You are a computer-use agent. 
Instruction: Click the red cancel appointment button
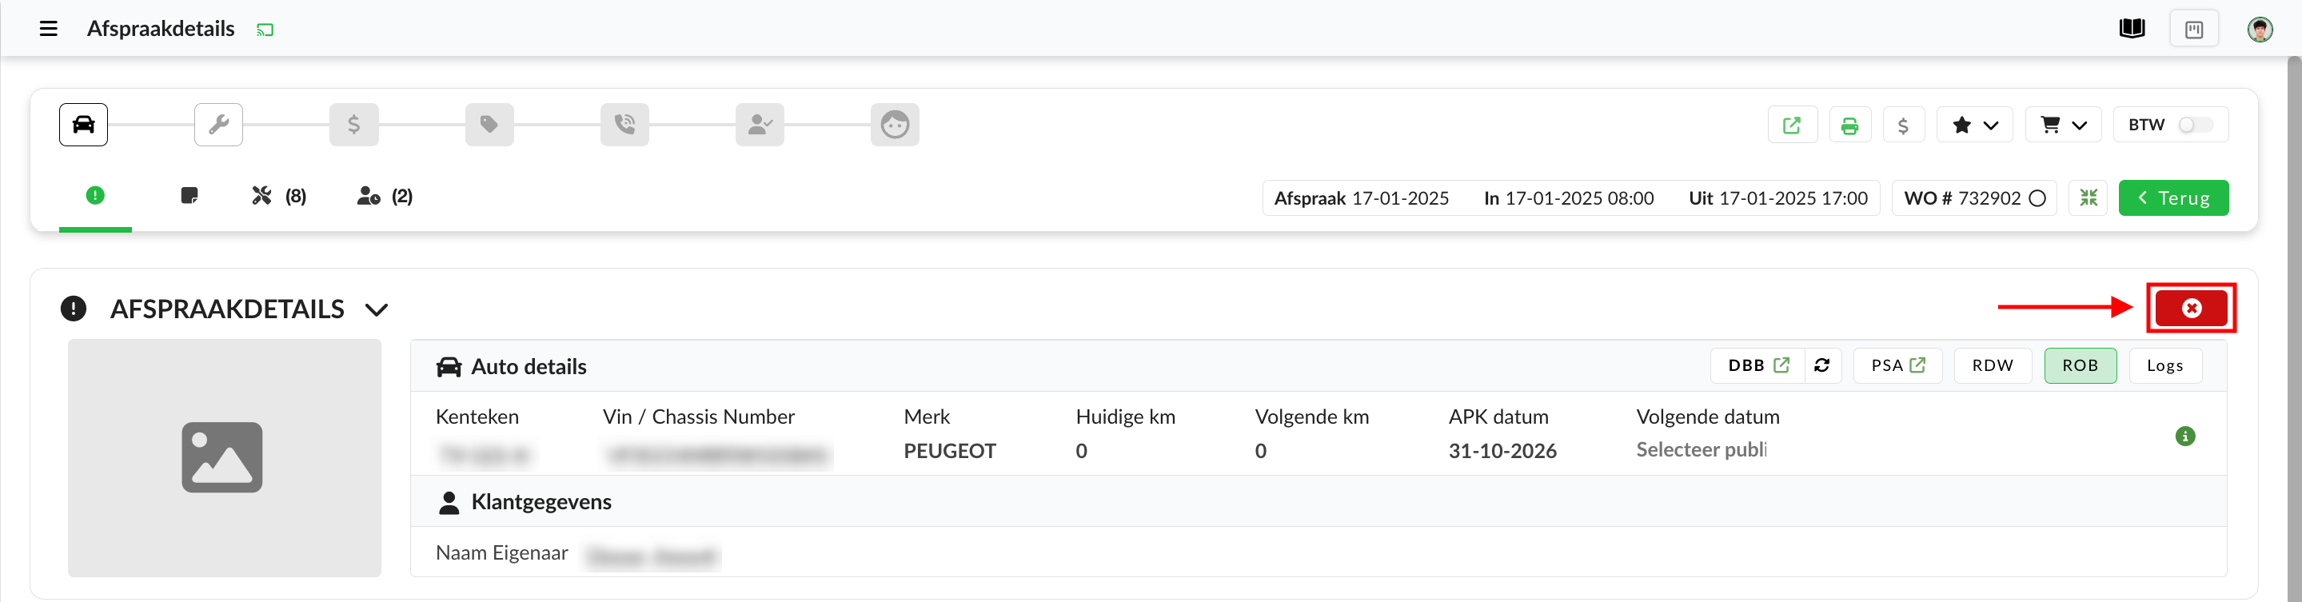[2190, 308]
